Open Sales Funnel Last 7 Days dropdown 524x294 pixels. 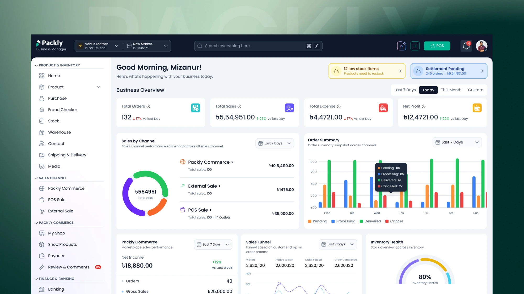pos(338,244)
